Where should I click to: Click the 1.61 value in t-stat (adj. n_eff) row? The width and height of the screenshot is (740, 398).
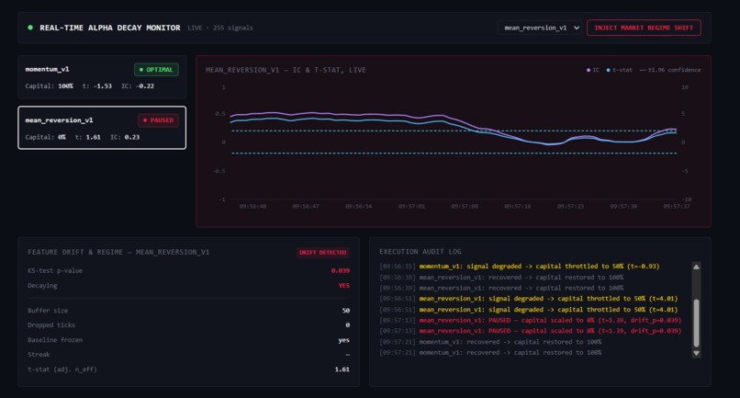point(342,370)
